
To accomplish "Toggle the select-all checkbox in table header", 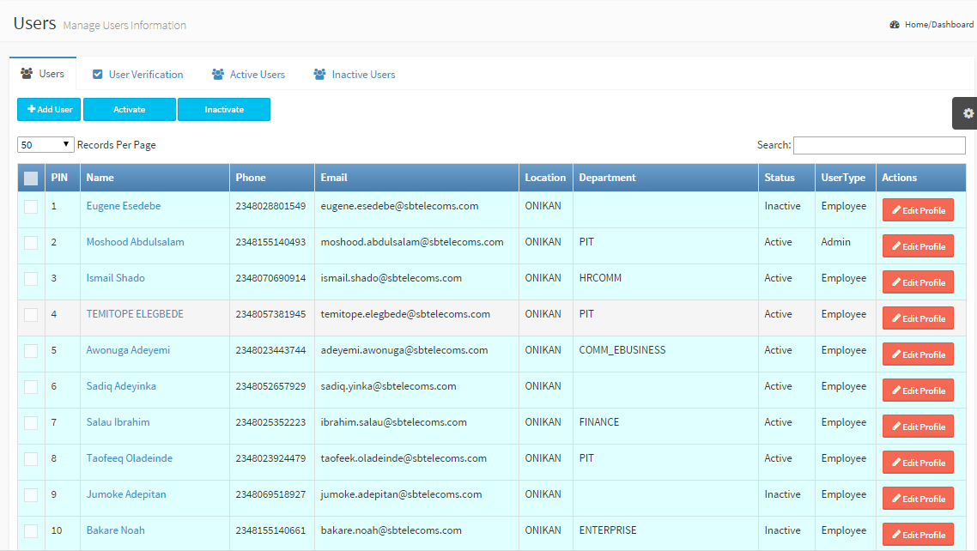I will coord(31,179).
